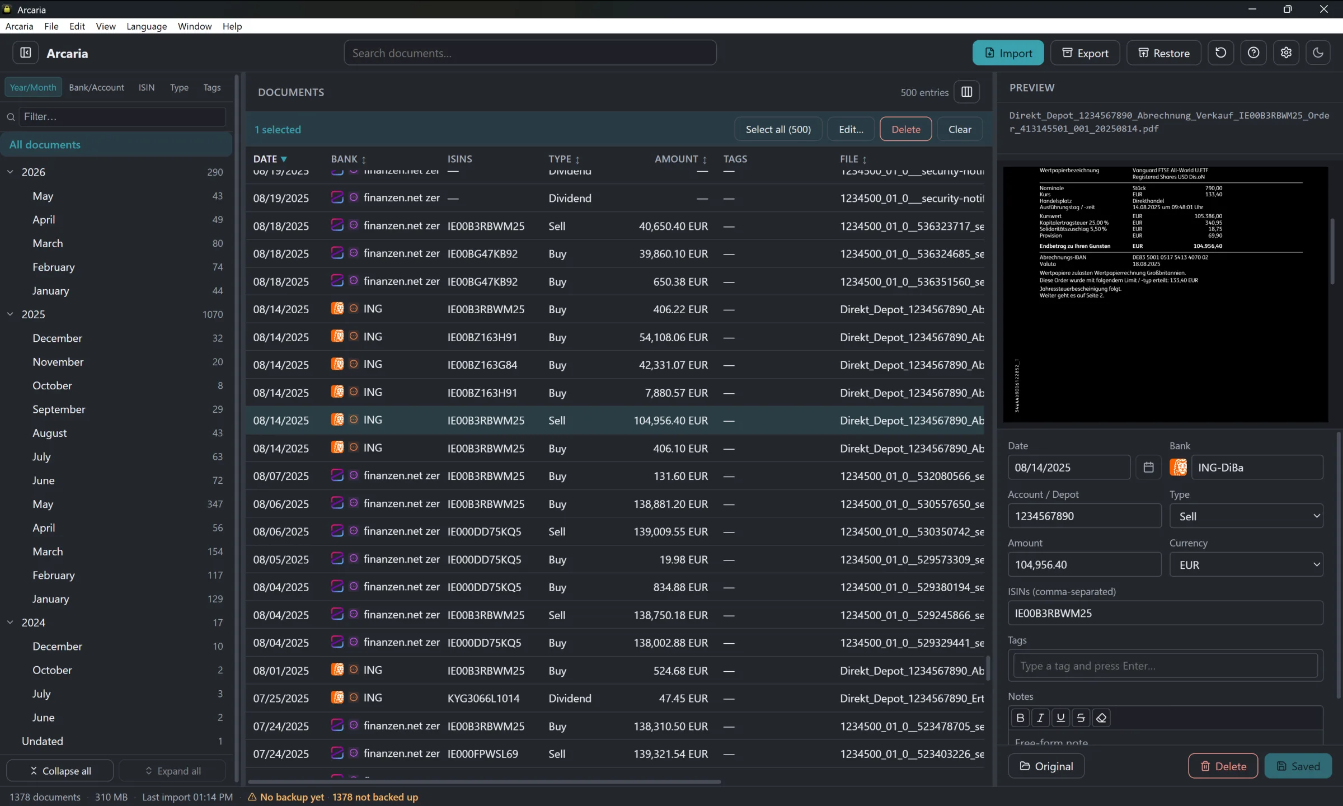The image size is (1343, 806).
Task: Open settings via the gear icon
Action: click(1286, 53)
